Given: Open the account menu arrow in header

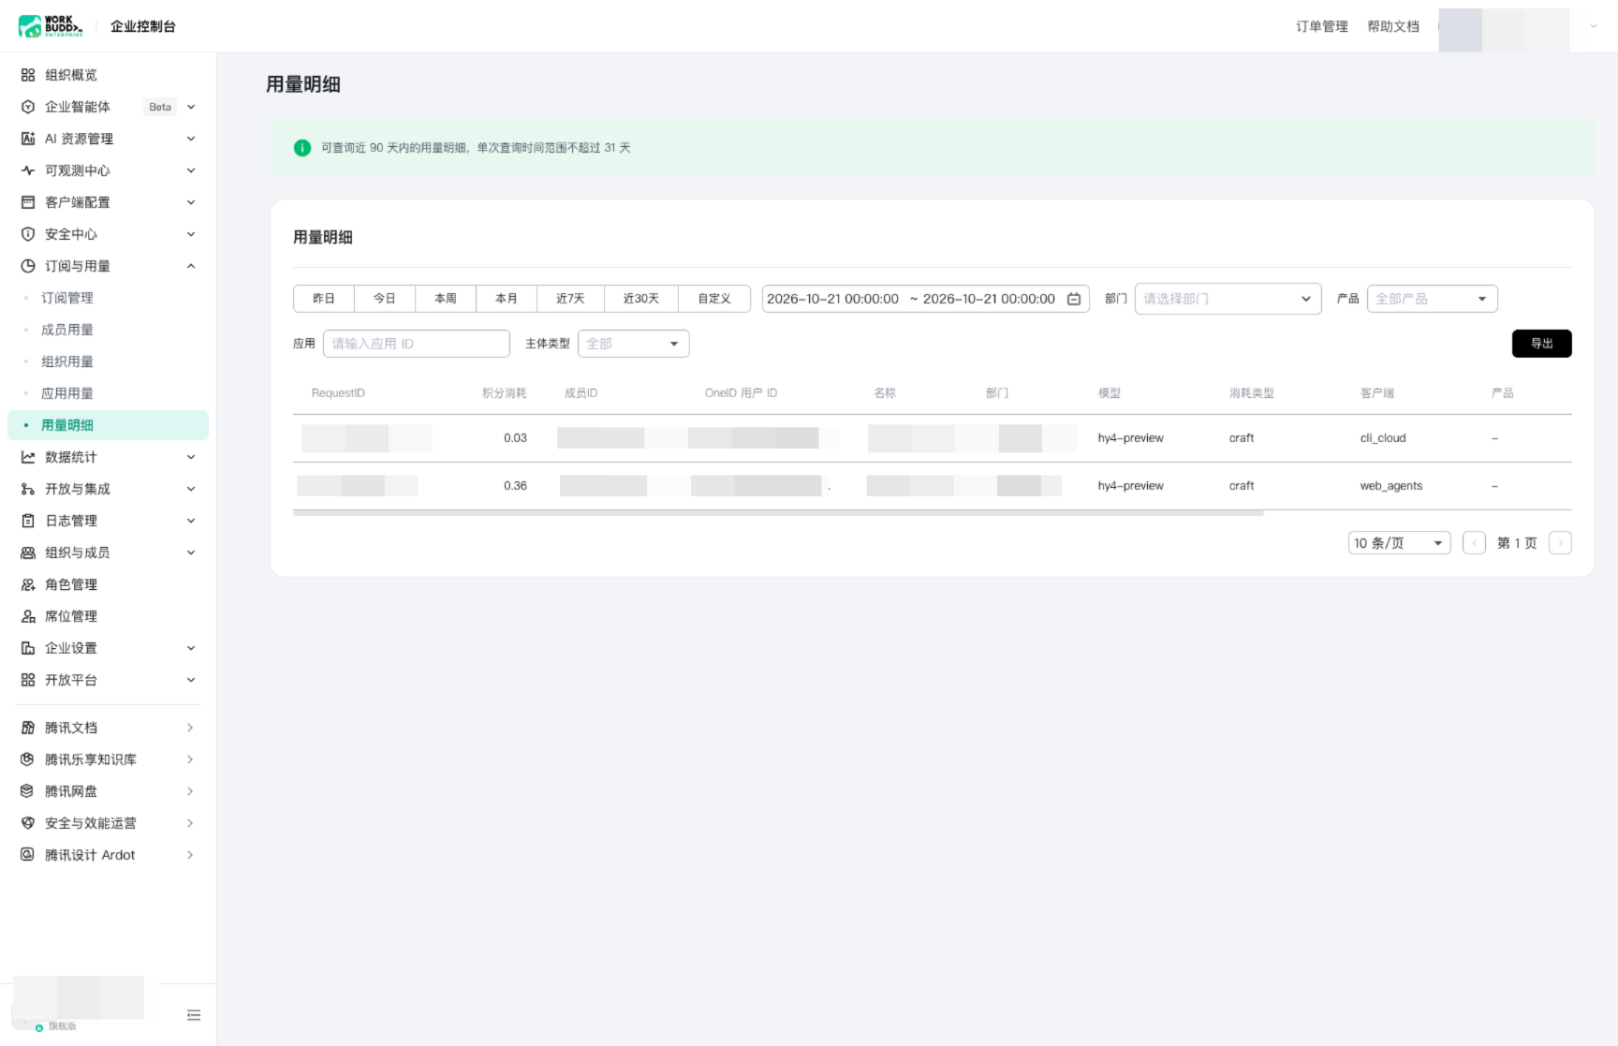Looking at the screenshot, I should 1593,26.
